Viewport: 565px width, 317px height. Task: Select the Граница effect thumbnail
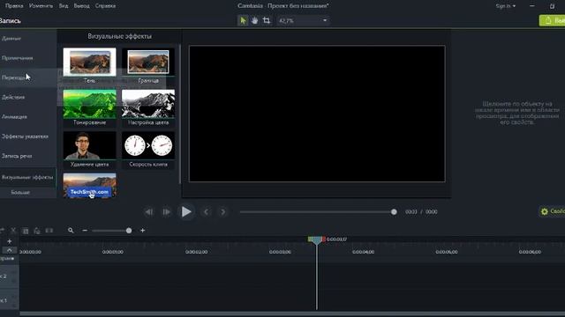148,66
